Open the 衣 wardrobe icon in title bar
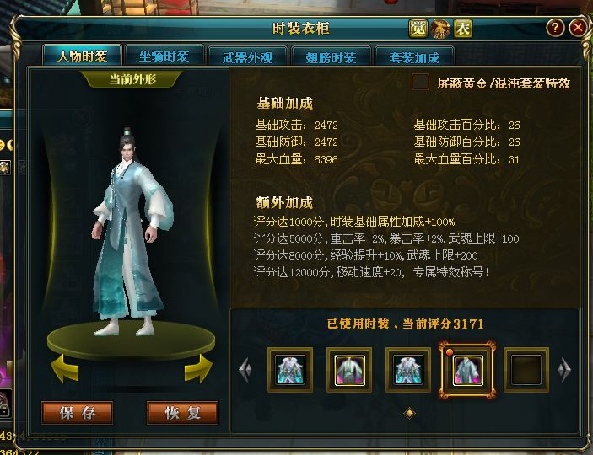593x455 pixels. pos(463,29)
